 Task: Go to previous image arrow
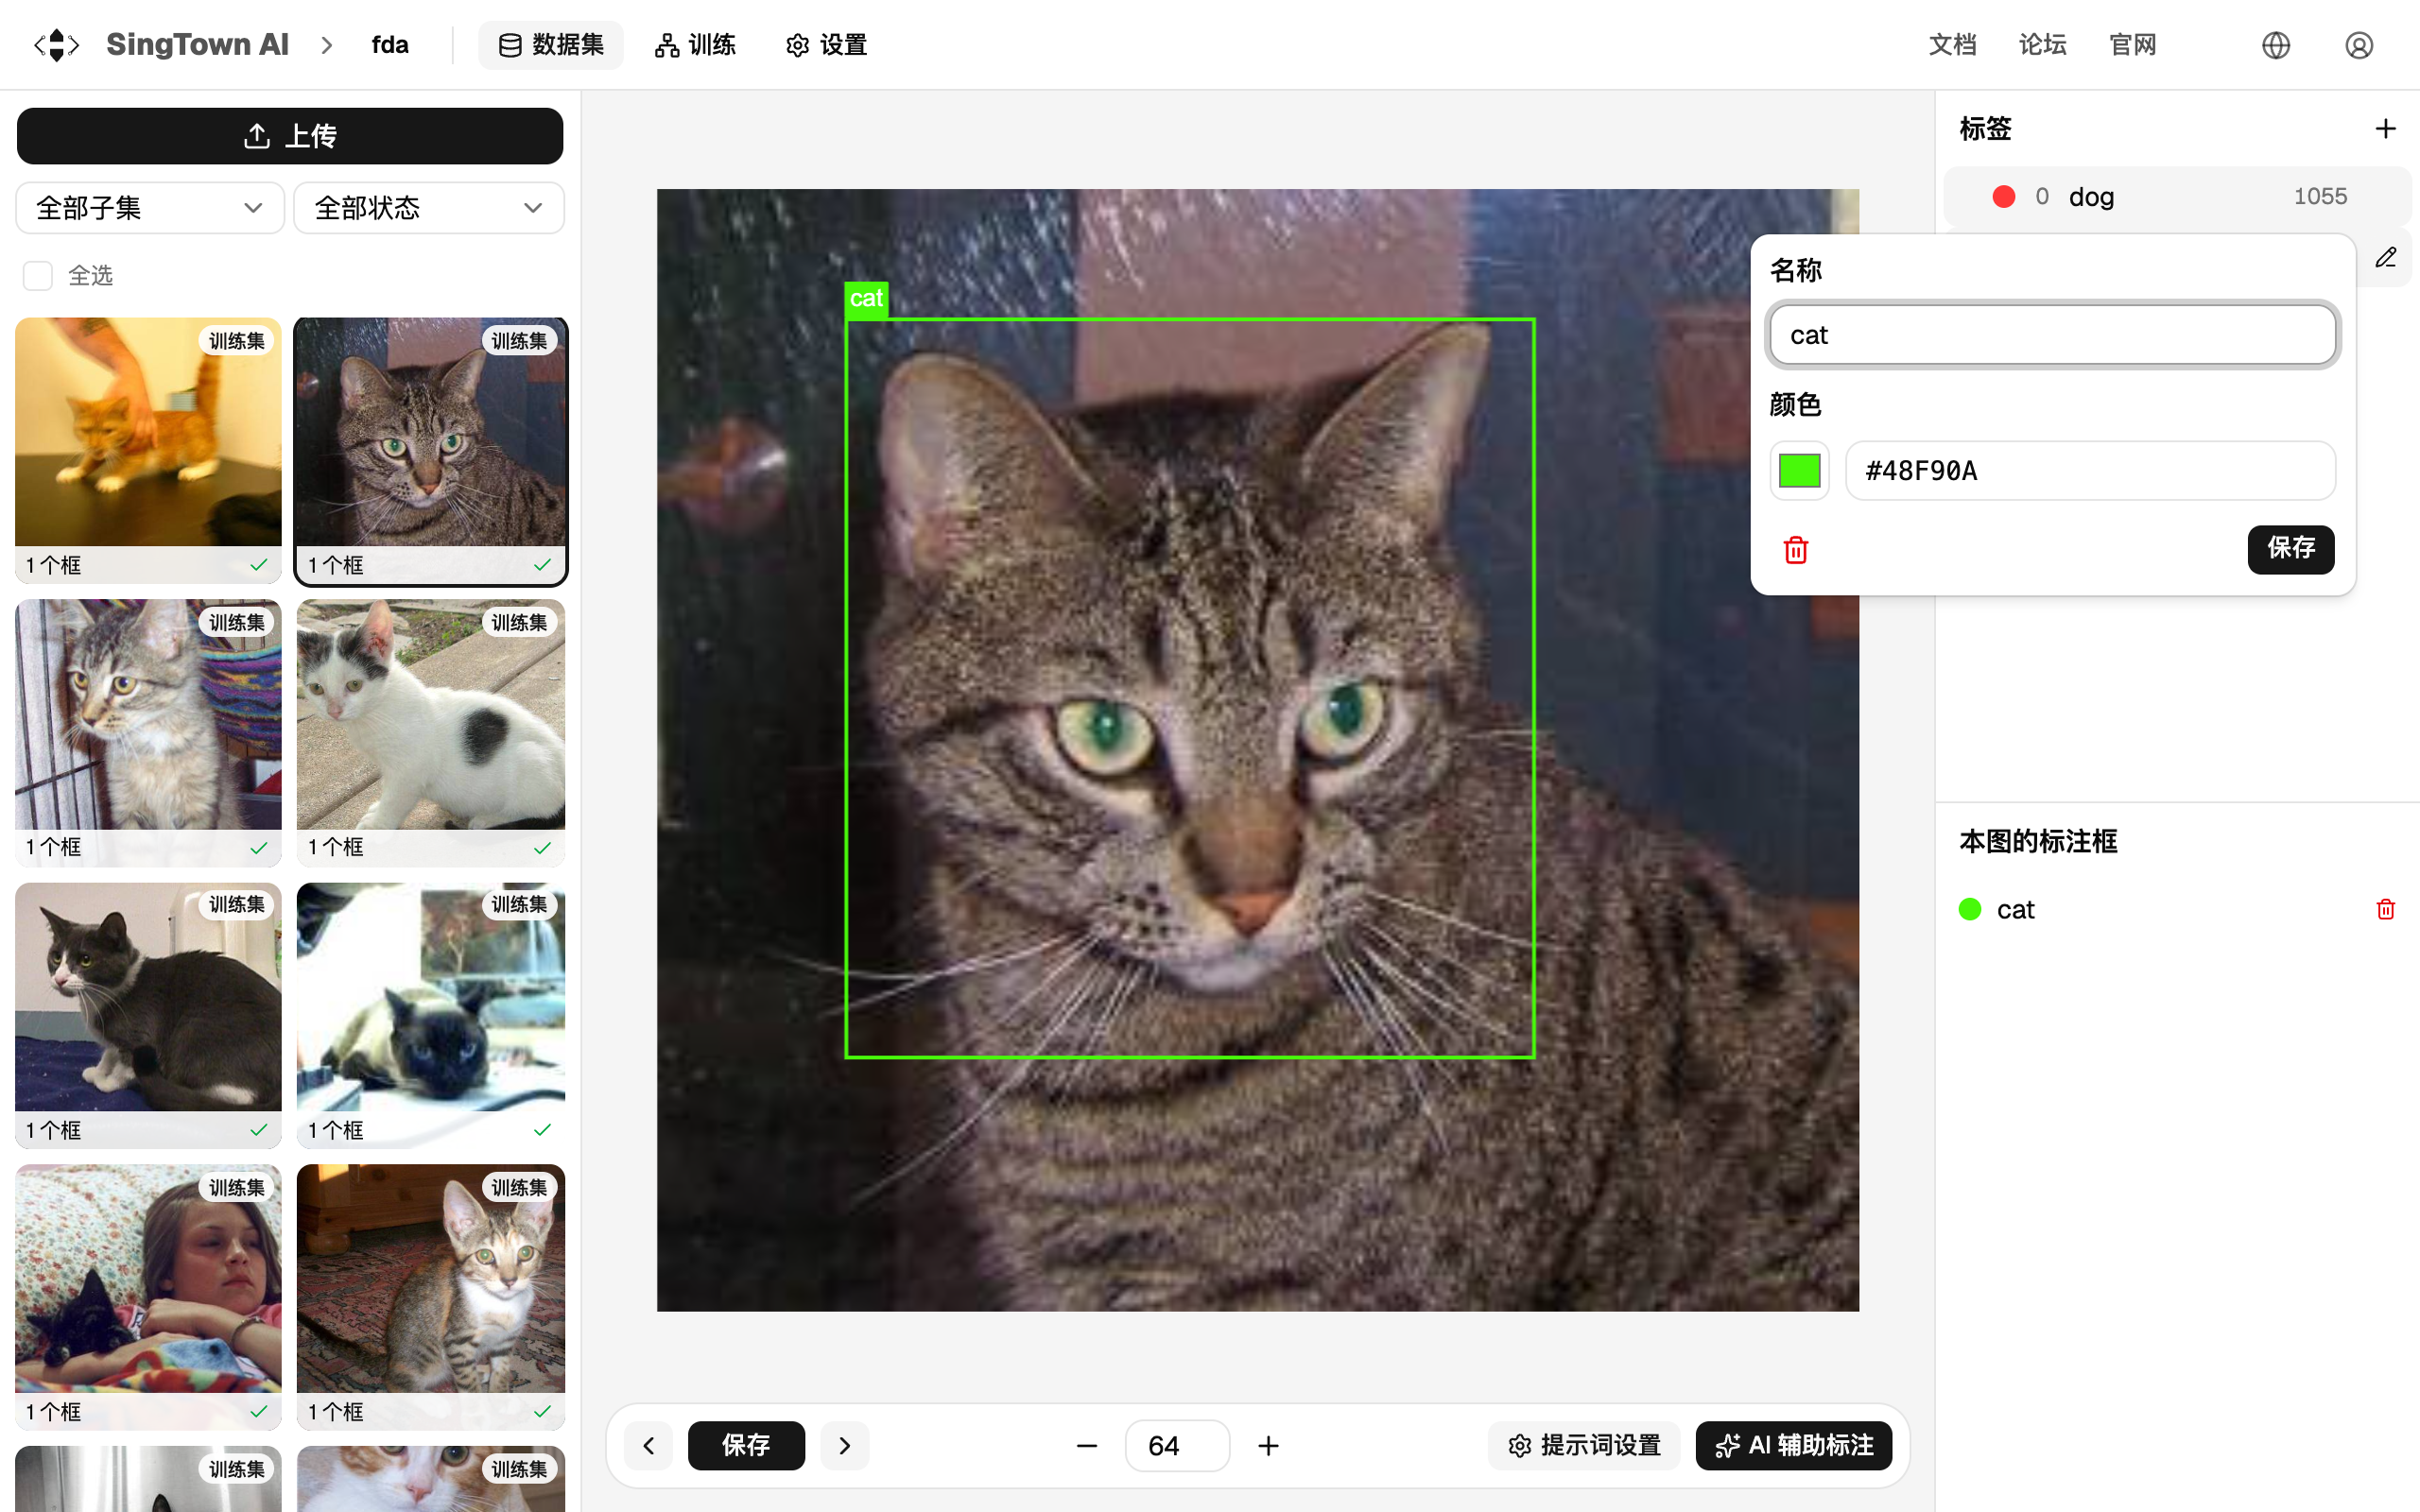tap(649, 1446)
